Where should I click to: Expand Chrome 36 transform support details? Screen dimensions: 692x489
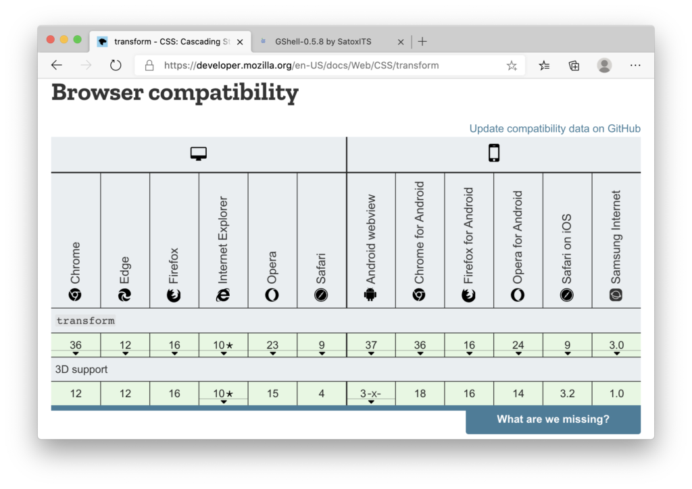(x=76, y=346)
